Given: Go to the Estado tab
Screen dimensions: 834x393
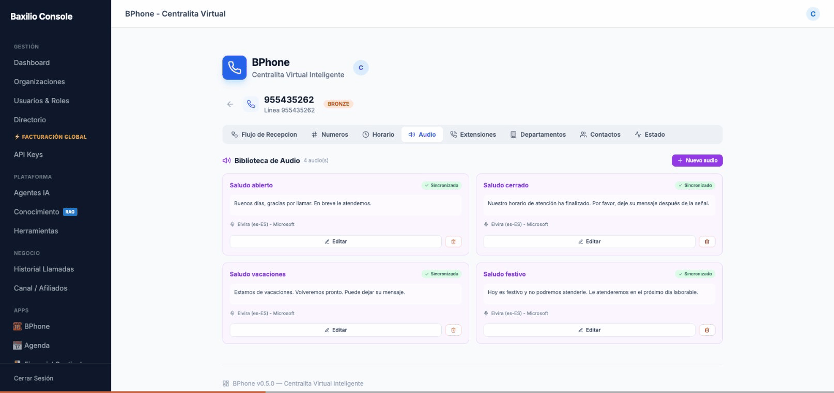Looking at the screenshot, I should coord(650,135).
